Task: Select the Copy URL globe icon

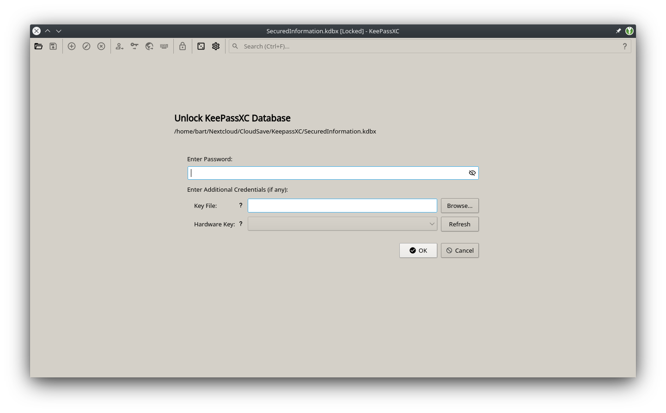Action: (149, 46)
